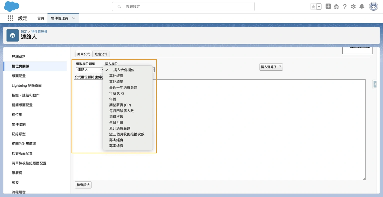The height and width of the screenshot is (197, 383).
Task: Switch to the 進階公式 tab
Action: point(101,54)
